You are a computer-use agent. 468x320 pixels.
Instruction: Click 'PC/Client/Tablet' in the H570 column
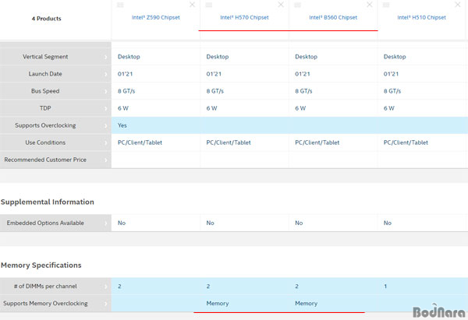coord(229,142)
